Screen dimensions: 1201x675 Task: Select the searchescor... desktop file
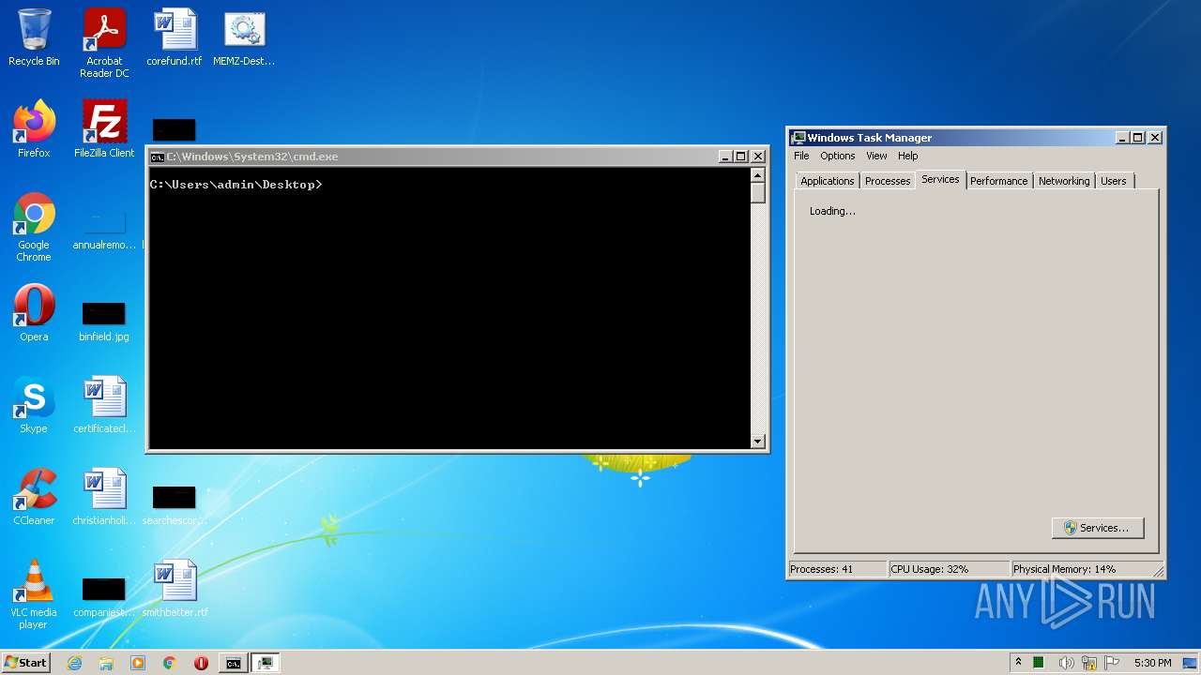(x=175, y=504)
